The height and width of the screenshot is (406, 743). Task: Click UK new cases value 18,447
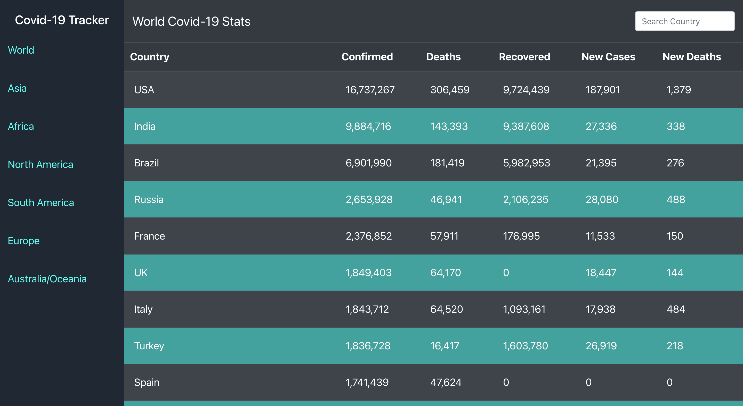coord(601,273)
